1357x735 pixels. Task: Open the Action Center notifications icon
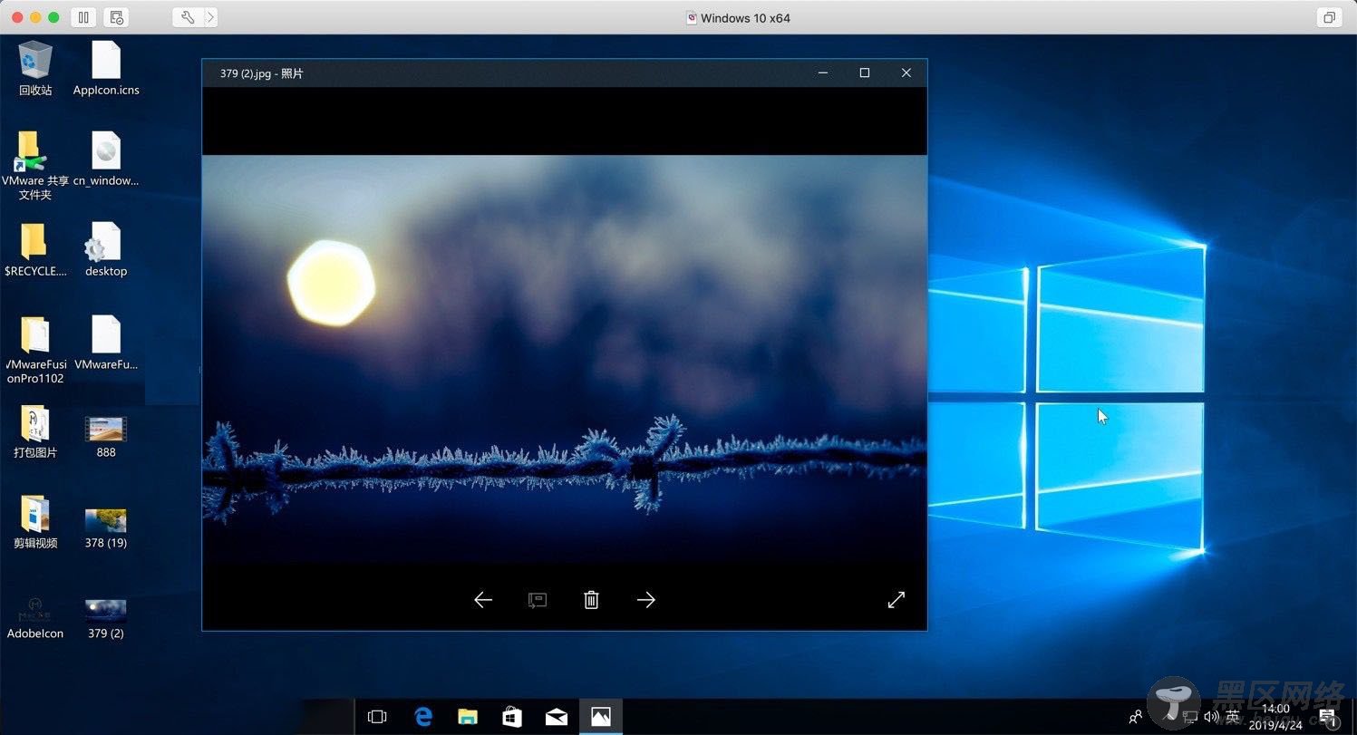pyautogui.click(x=1329, y=717)
